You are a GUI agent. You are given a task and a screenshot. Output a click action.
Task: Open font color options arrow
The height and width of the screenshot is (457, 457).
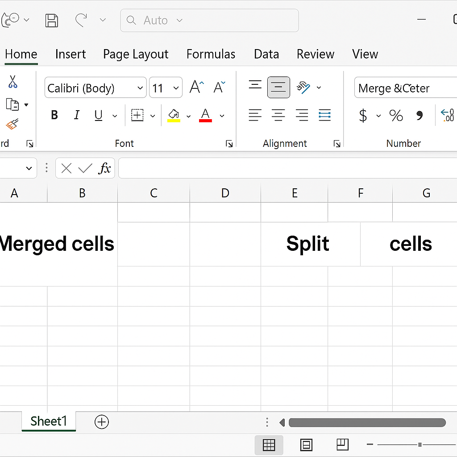click(222, 116)
